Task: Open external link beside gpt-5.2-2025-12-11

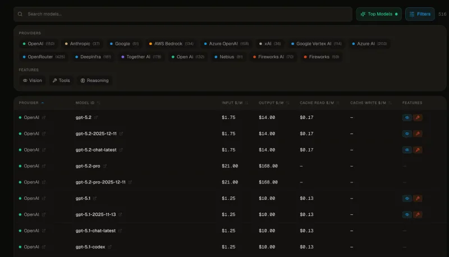Action: (x=121, y=134)
